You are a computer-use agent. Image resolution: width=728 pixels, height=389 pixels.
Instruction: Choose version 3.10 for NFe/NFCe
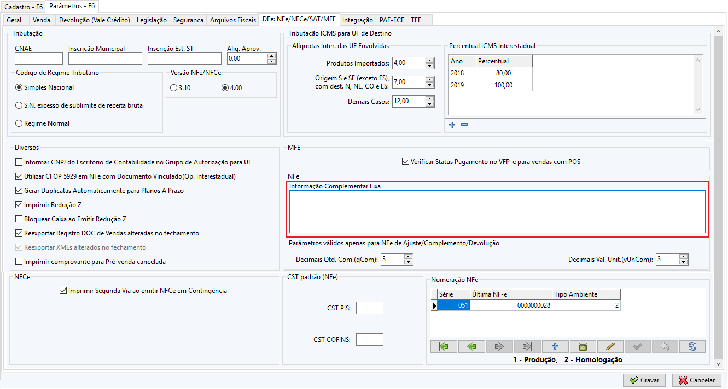[x=174, y=87]
